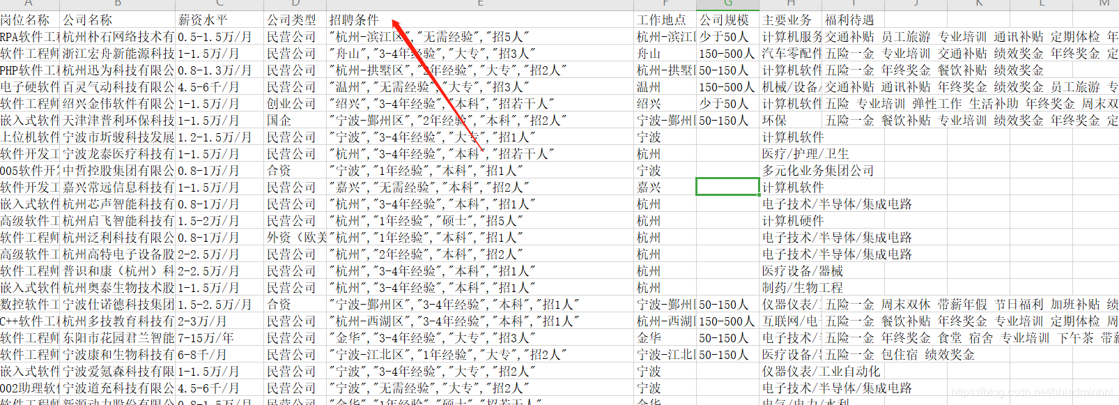Viewport: 1119px width, 405px height.
Task: Select company cell 杭州泛利科技有限公司
Action: pyautogui.click(x=118, y=238)
